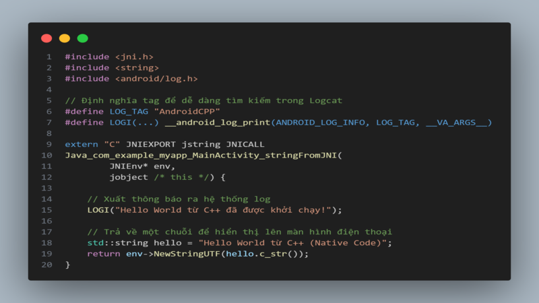The width and height of the screenshot is (539, 303).
Task: Click the jobject parameter on line 12
Action: click(129, 177)
